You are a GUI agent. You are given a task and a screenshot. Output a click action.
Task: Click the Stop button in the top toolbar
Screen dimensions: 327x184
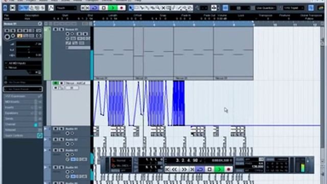pos(104,8)
